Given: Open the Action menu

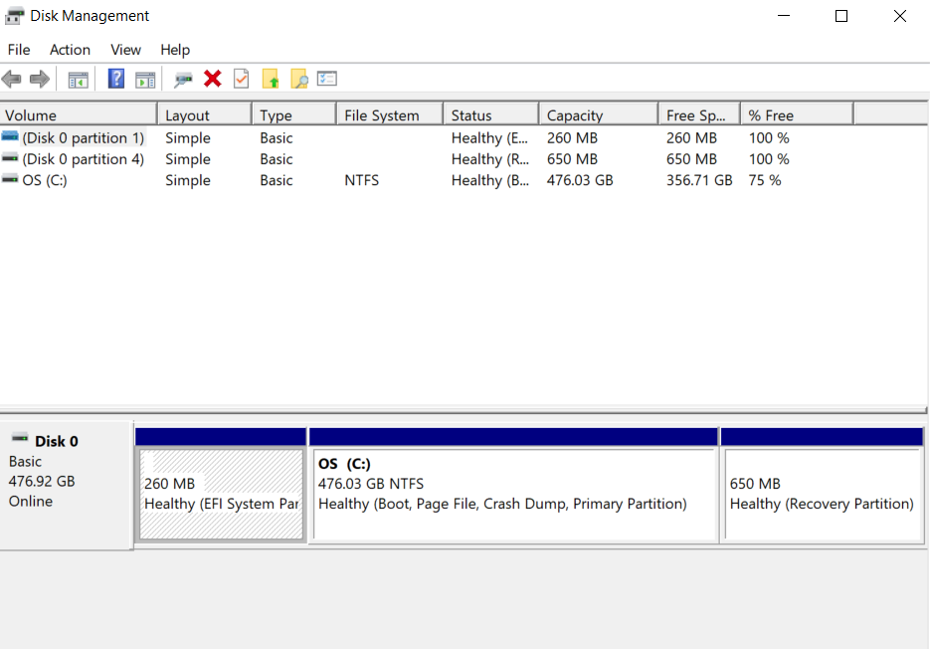Looking at the screenshot, I should tap(70, 50).
